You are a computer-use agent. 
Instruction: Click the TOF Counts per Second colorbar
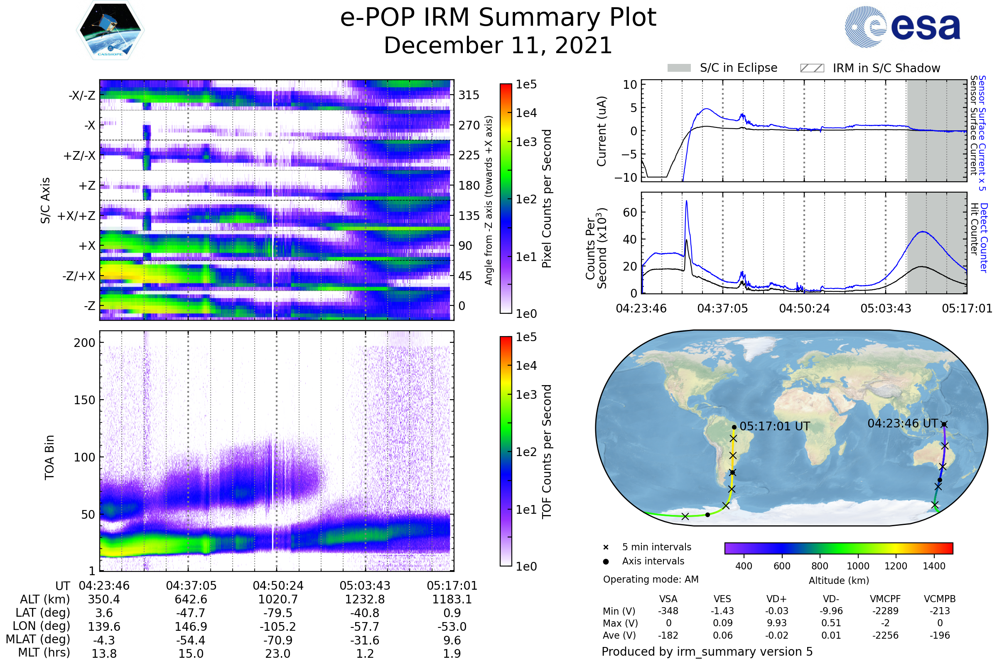pyautogui.click(x=506, y=451)
